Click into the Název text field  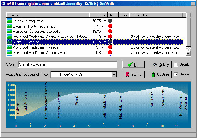[x=68, y=64]
